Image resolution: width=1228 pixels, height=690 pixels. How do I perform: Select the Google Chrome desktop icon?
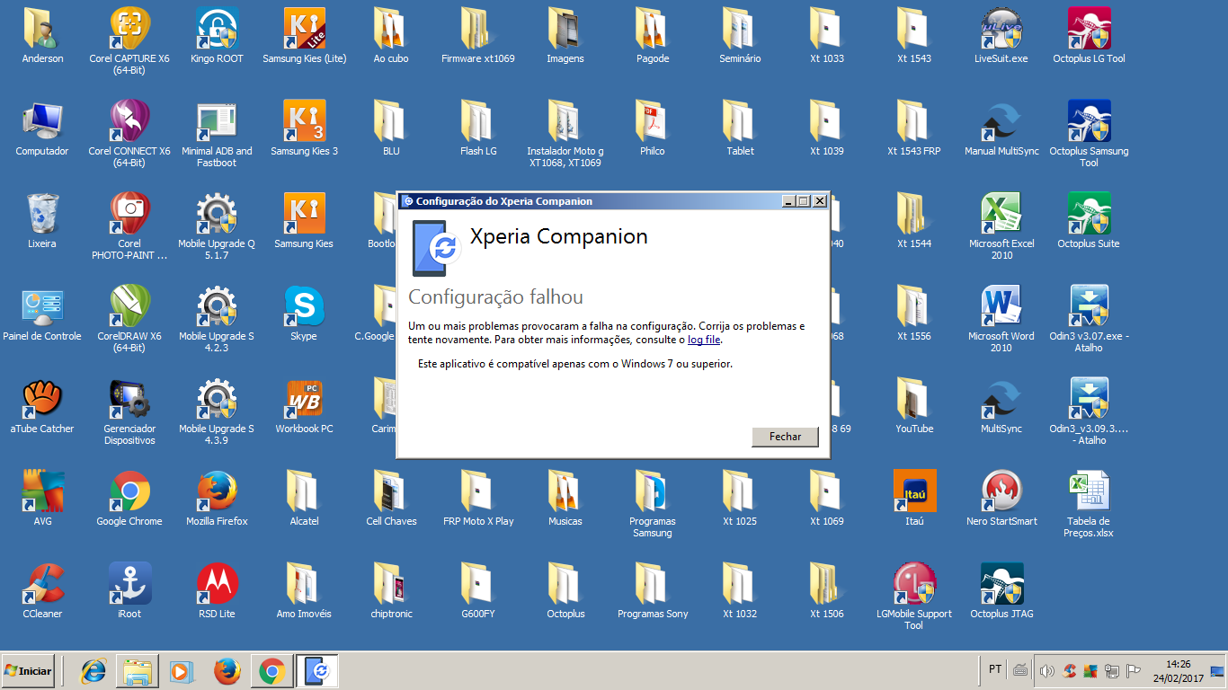[129, 491]
